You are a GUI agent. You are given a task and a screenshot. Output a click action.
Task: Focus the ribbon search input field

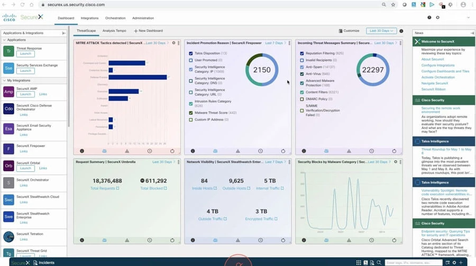point(414,263)
